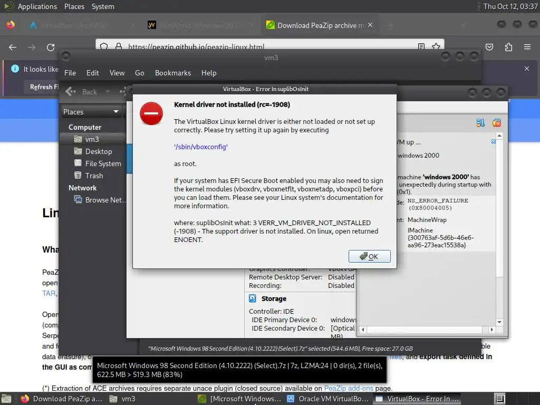Expand Back history dropdown arrow in file manager

point(108,92)
